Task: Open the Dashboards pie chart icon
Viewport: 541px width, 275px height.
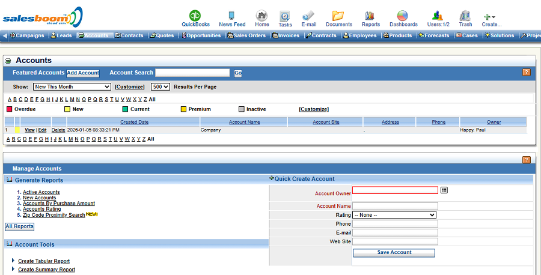Action: click(403, 16)
